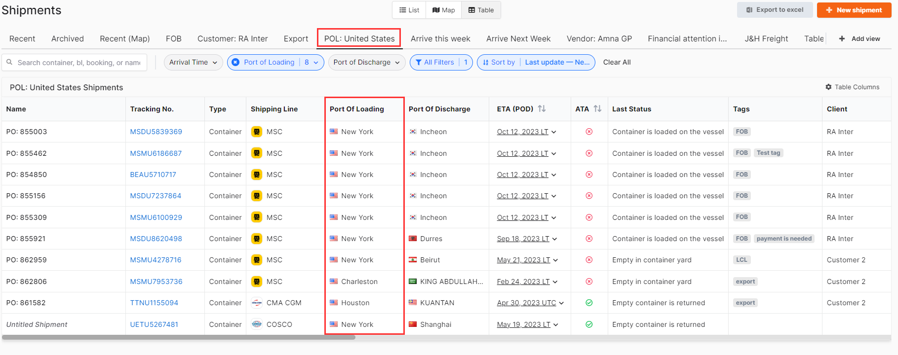
Task: Click payment is needed tag
Action: (x=784, y=239)
